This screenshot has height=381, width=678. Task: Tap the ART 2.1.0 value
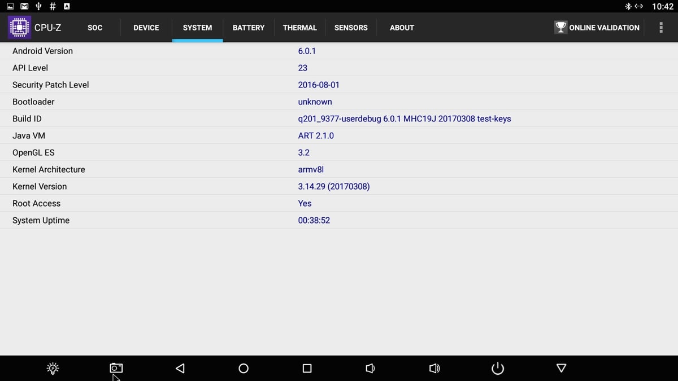tap(316, 135)
